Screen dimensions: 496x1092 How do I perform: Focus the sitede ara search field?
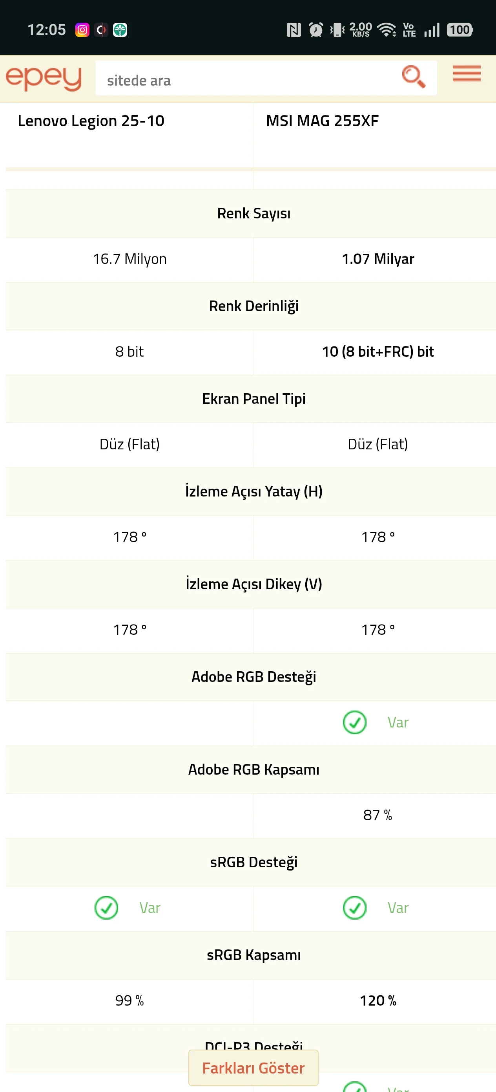(247, 79)
